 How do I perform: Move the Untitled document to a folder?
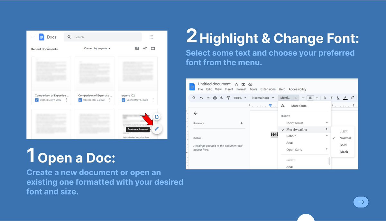243,84
